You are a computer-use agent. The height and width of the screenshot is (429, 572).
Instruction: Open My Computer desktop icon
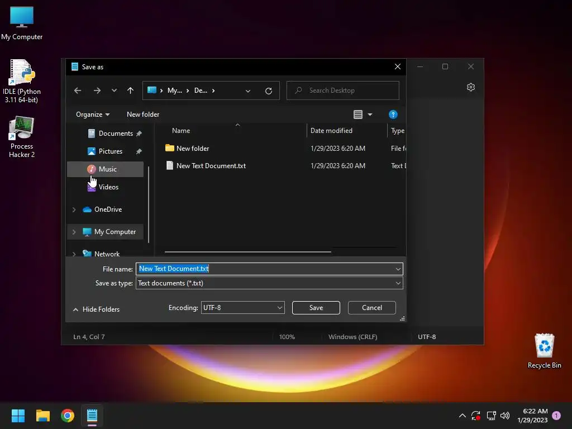pos(22,23)
